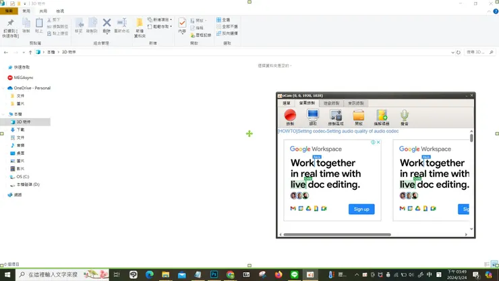Switch to the View ribbon tab
Viewport: 499px width, 281px height.
pyautogui.click(x=60, y=11)
